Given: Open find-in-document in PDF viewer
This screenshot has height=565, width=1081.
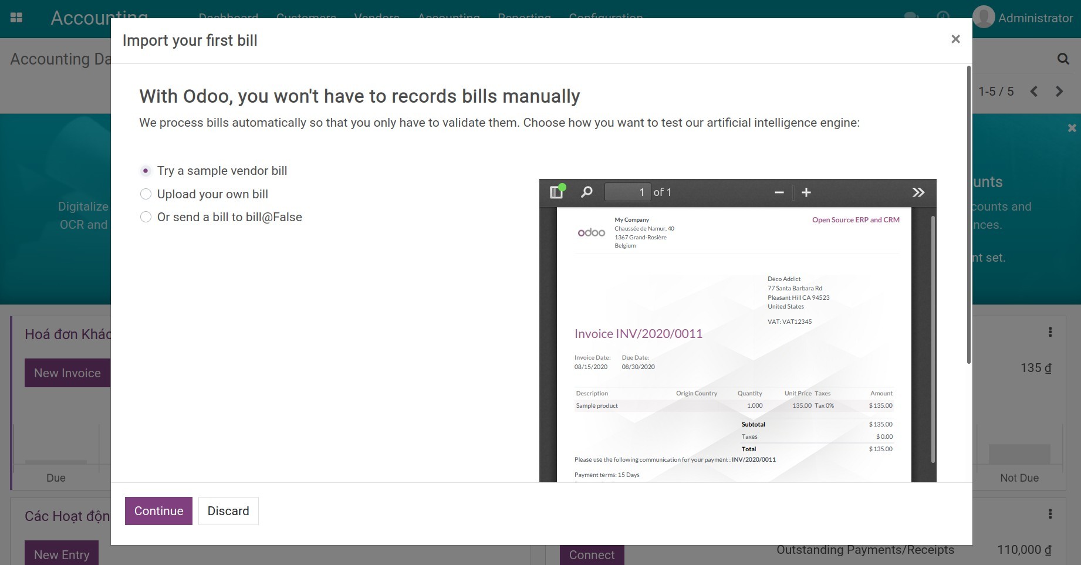Looking at the screenshot, I should [x=586, y=192].
